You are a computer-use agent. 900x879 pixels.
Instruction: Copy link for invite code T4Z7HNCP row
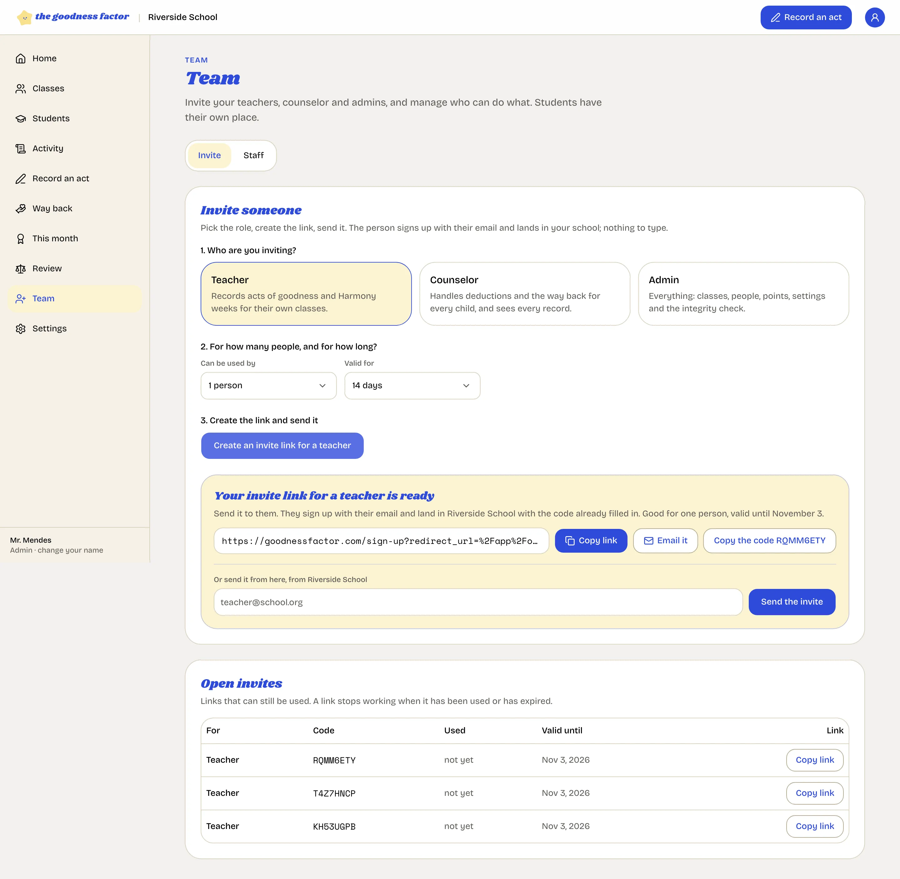(x=815, y=793)
